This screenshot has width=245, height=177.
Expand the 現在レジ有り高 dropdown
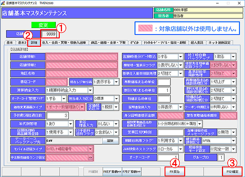[116, 82]
